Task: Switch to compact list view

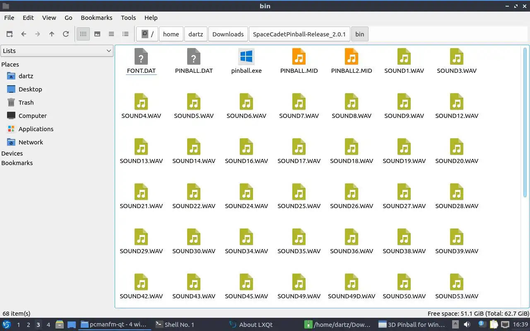Action: pos(111,34)
